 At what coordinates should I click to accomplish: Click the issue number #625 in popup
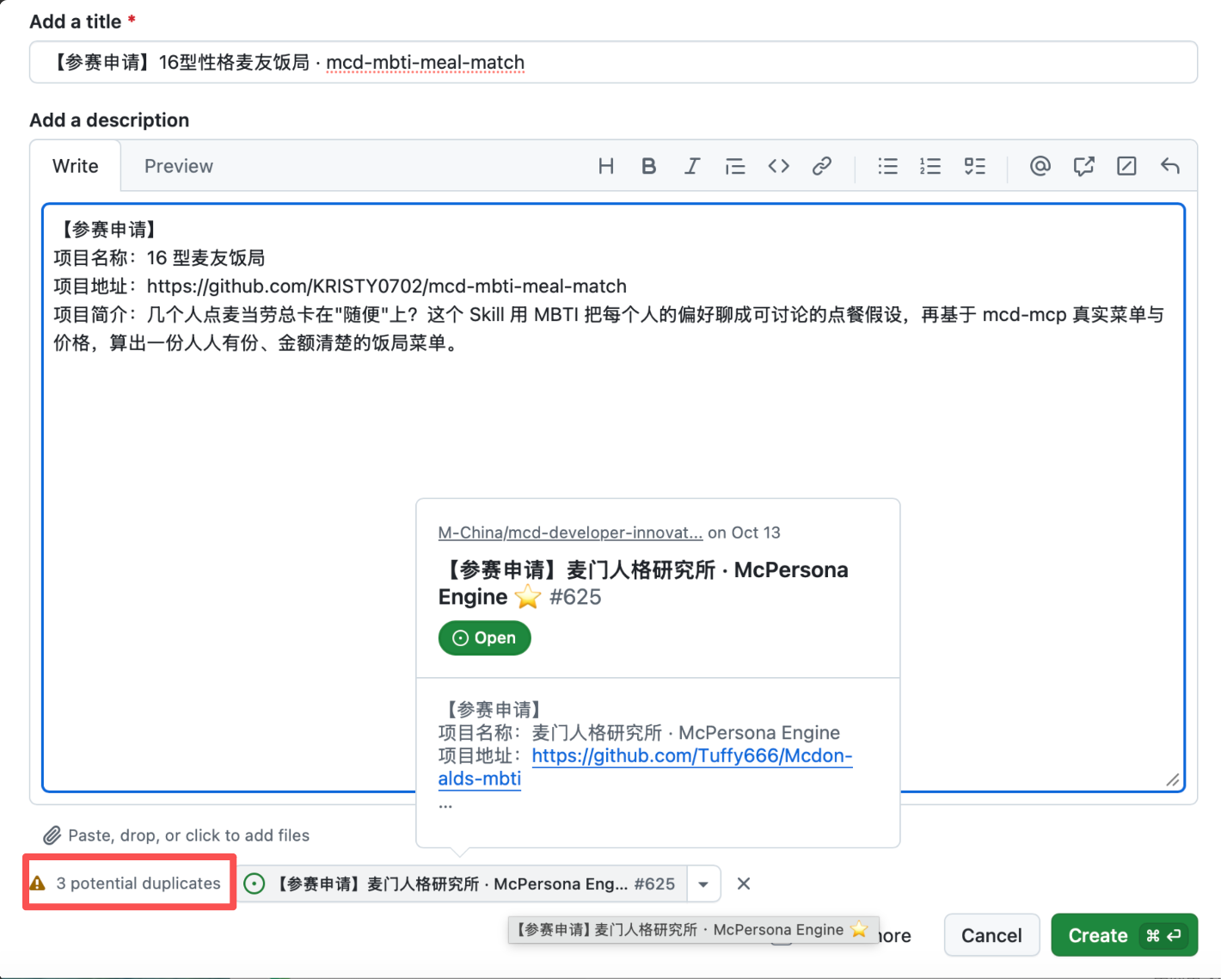pos(575,597)
